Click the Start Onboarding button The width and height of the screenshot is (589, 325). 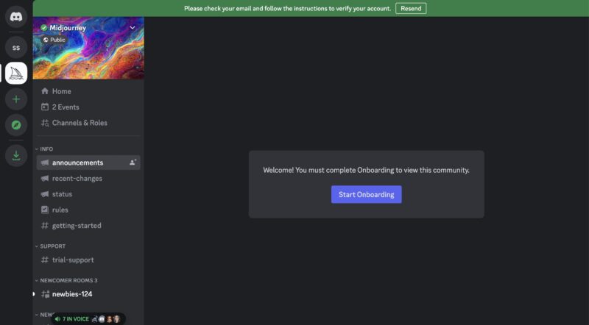click(x=366, y=195)
